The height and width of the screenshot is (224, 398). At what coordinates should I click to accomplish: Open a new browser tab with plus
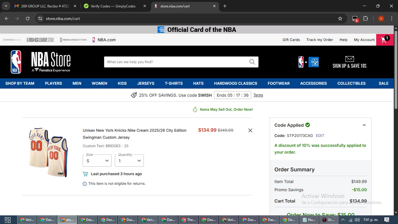point(225,6)
